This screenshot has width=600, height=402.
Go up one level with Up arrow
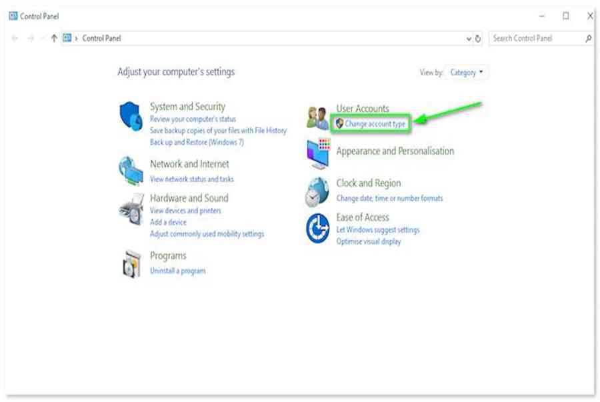pyautogui.click(x=54, y=38)
